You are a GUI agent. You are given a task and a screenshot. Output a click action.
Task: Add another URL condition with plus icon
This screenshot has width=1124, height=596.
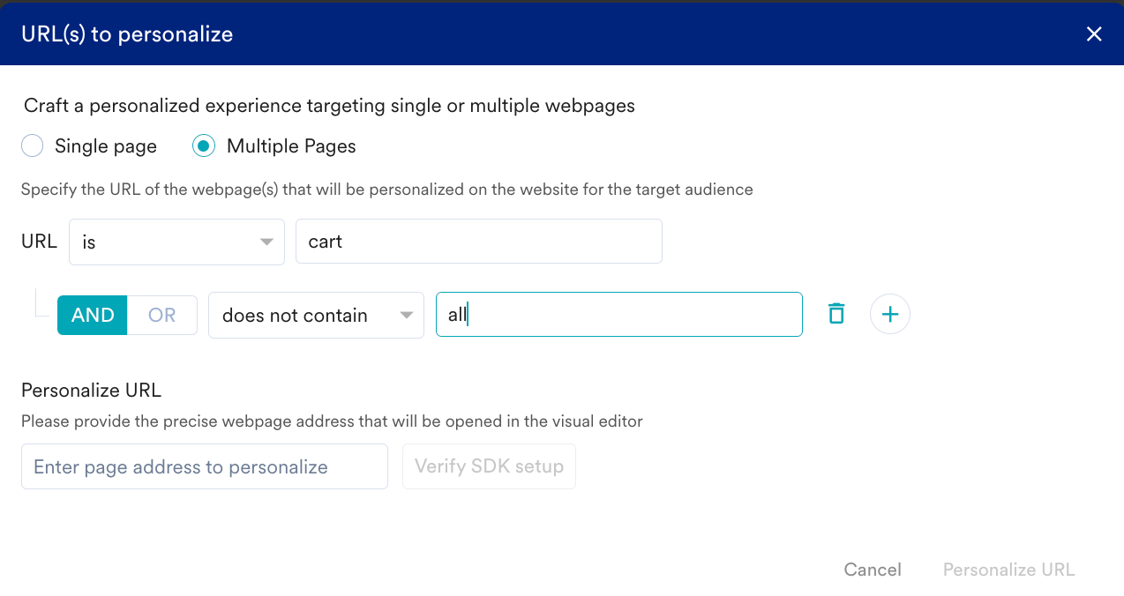(890, 314)
